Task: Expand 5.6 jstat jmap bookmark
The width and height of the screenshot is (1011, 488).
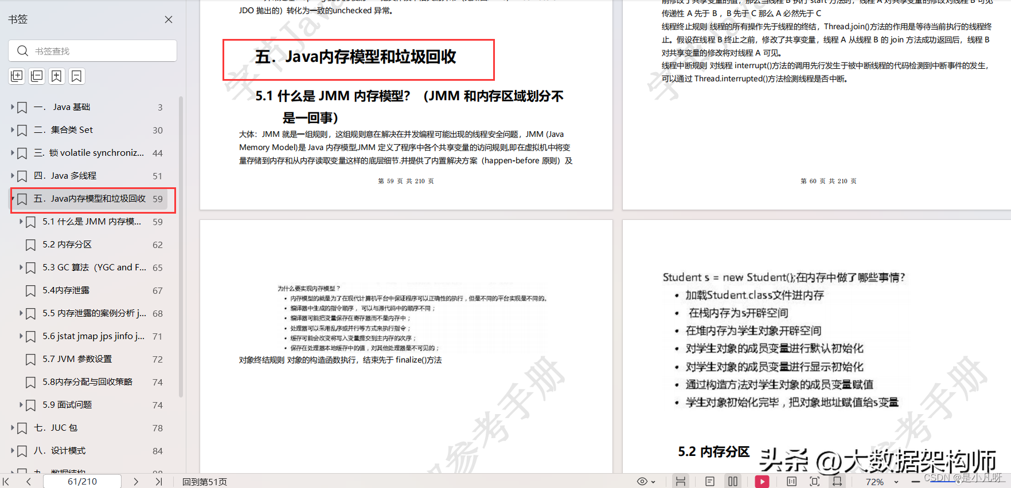Action: tap(21, 336)
